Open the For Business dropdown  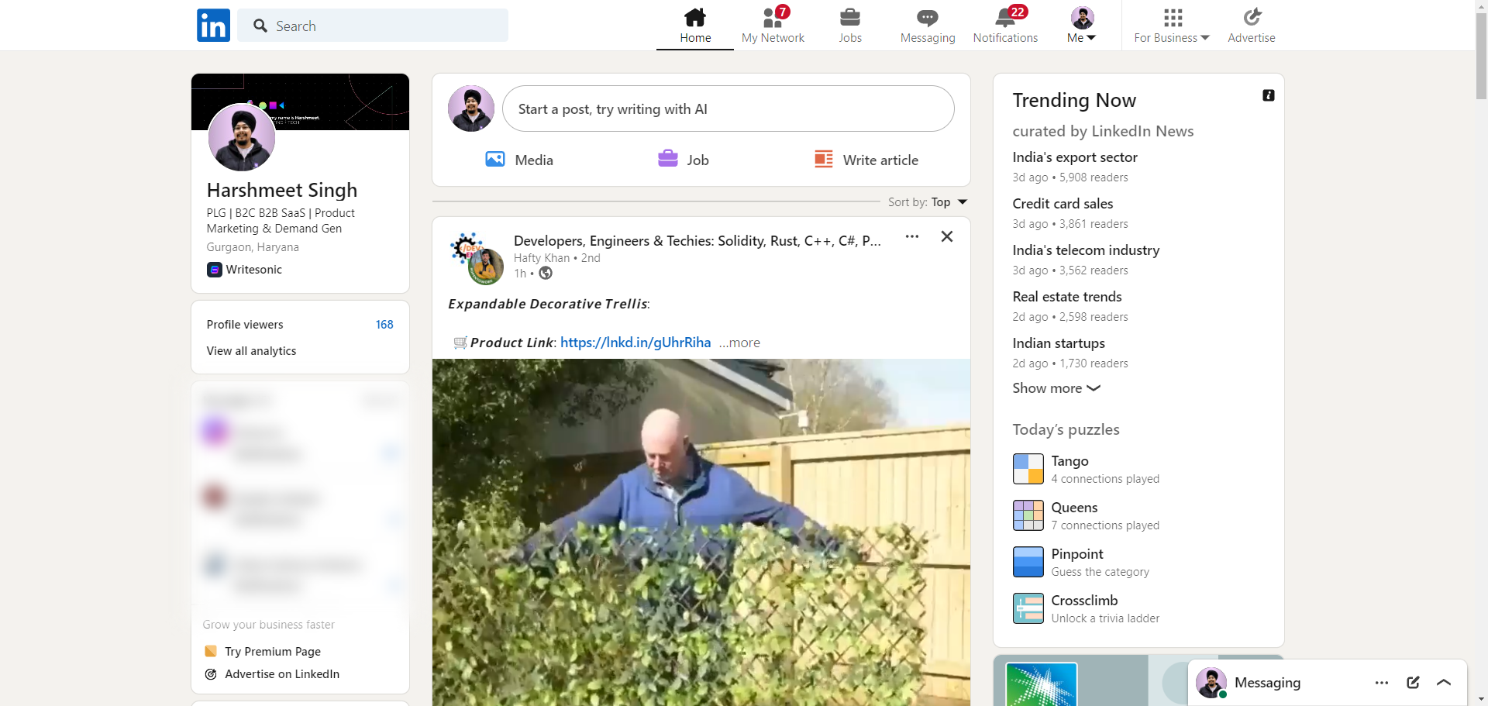point(1172,26)
